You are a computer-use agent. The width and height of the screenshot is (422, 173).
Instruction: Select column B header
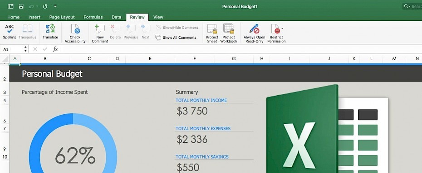click(45, 59)
